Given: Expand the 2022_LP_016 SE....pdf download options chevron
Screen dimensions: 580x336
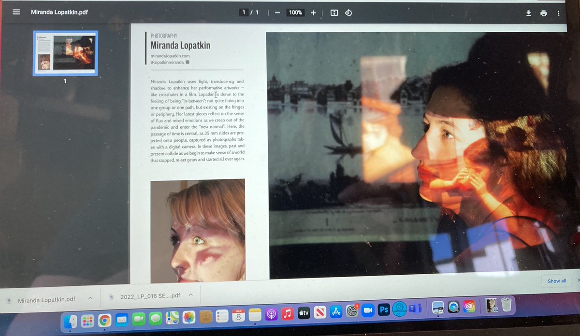Looking at the screenshot, I should [190, 295].
